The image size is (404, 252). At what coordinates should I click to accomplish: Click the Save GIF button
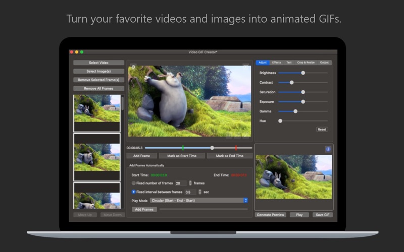[323, 215]
